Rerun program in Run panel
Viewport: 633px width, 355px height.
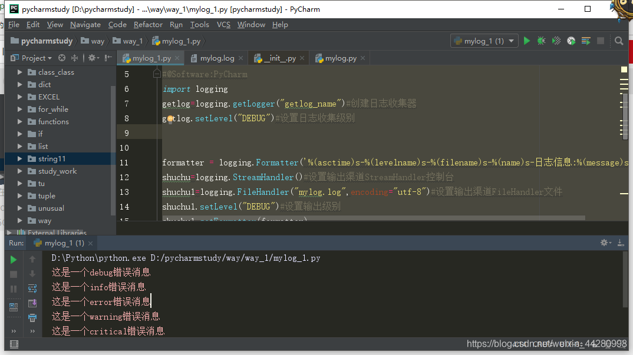(14, 260)
